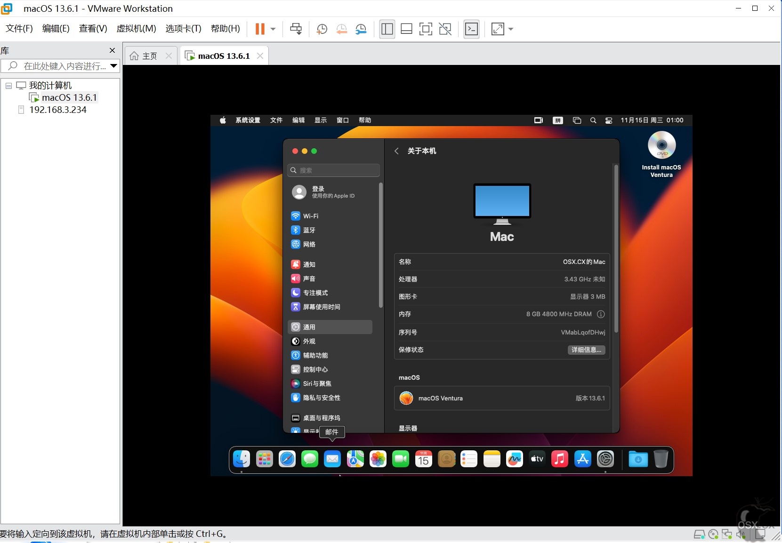Open App Store from the Dock
The image size is (782, 543).
point(582,459)
